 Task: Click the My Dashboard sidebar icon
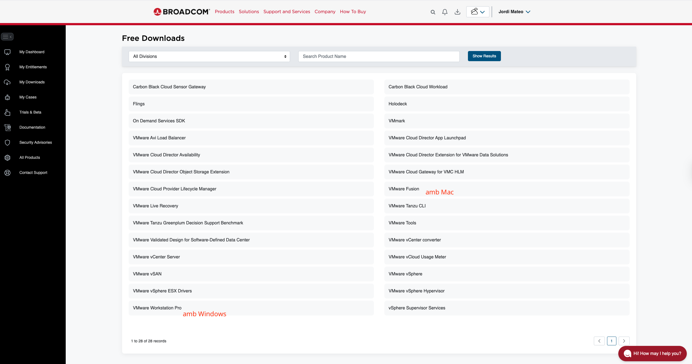(x=7, y=52)
